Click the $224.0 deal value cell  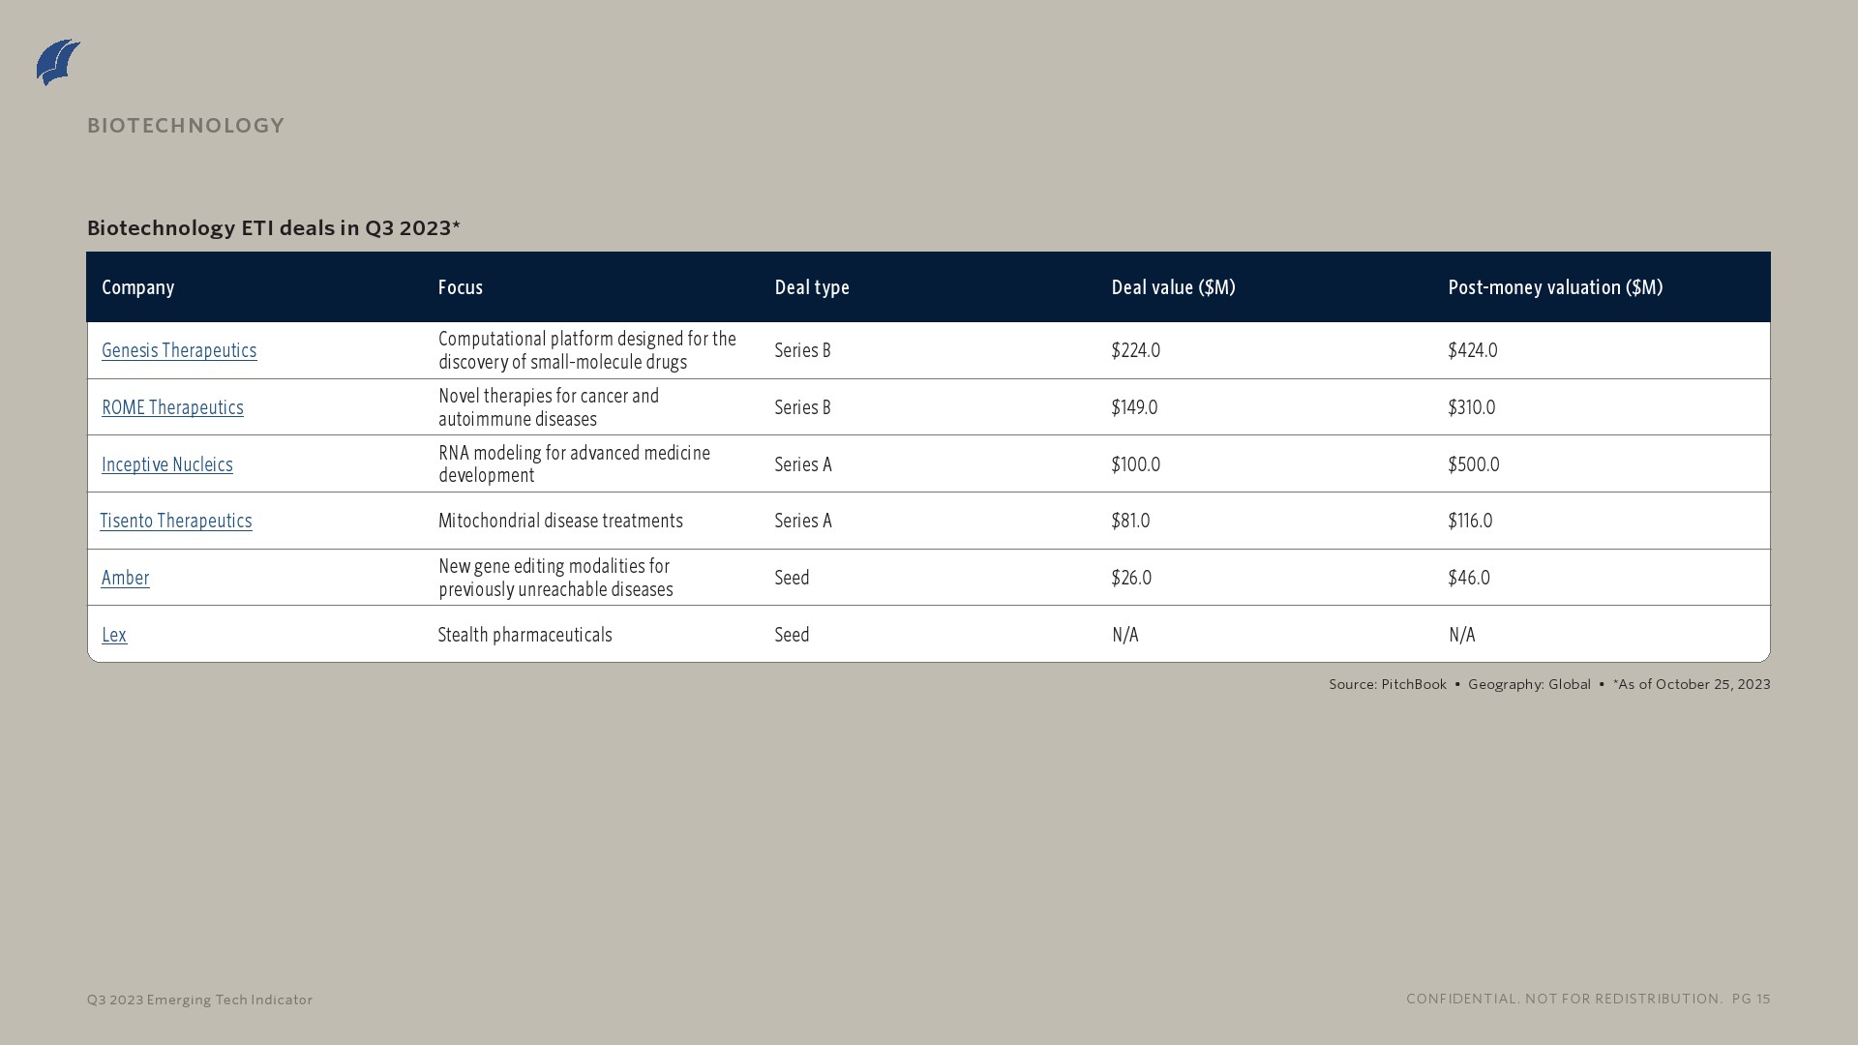pos(1136,350)
